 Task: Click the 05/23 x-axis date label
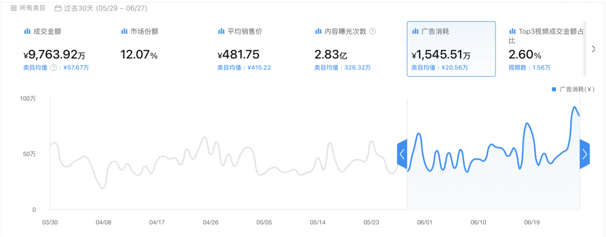point(371,223)
